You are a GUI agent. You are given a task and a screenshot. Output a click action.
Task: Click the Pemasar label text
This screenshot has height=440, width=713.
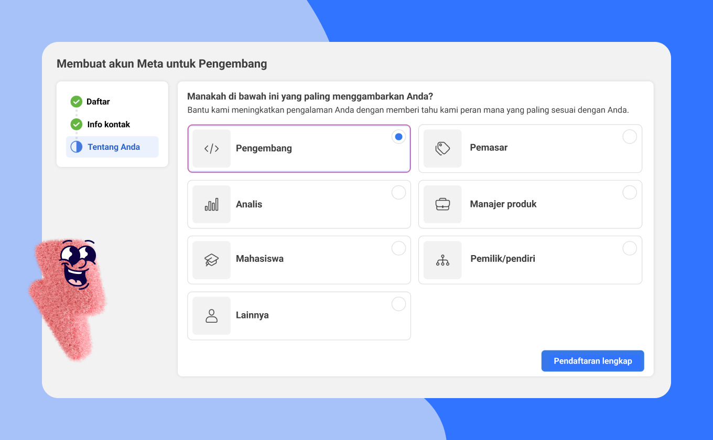(489, 148)
